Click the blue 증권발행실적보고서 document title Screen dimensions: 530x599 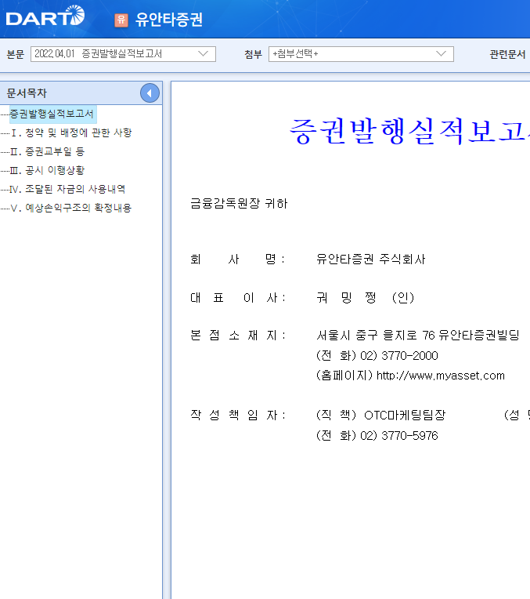click(409, 131)
